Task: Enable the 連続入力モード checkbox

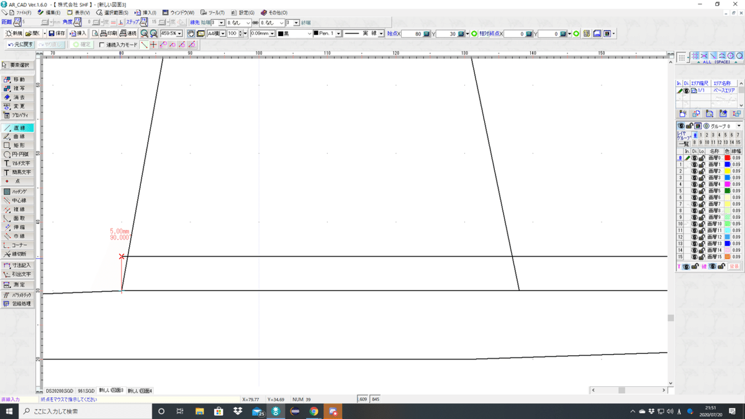Action: coord(101,45)
